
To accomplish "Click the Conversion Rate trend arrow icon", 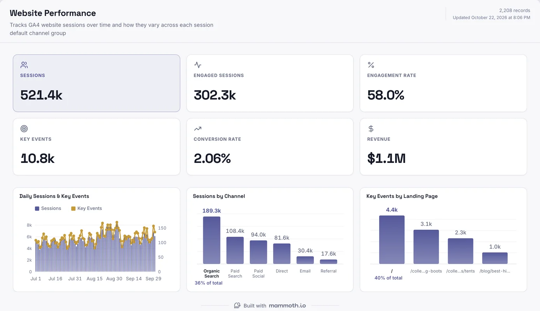I will [198, 129].
